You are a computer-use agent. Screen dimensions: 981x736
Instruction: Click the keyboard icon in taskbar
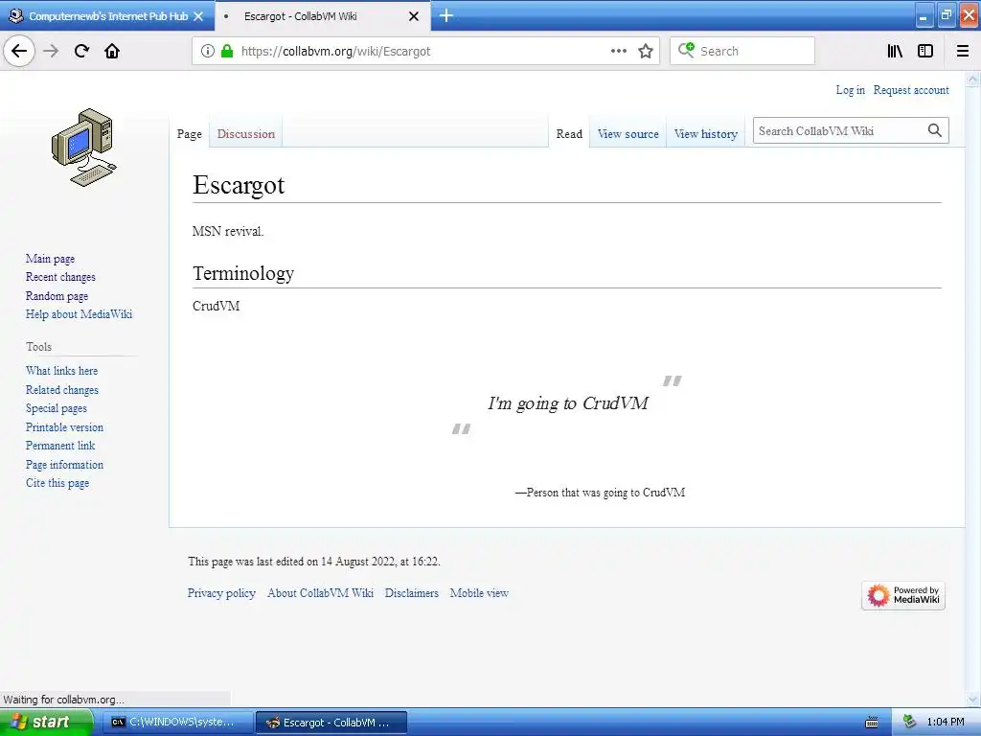tap(872, 723)
